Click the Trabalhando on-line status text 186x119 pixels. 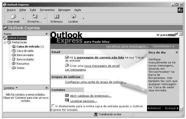(x=110, y=114)
